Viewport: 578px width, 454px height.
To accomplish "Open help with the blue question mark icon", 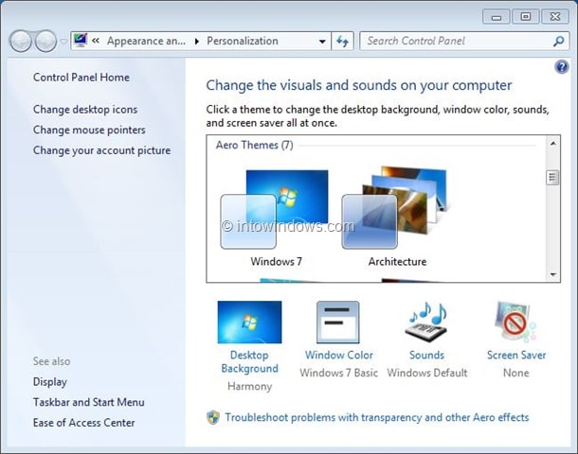I will coord(561,67).
